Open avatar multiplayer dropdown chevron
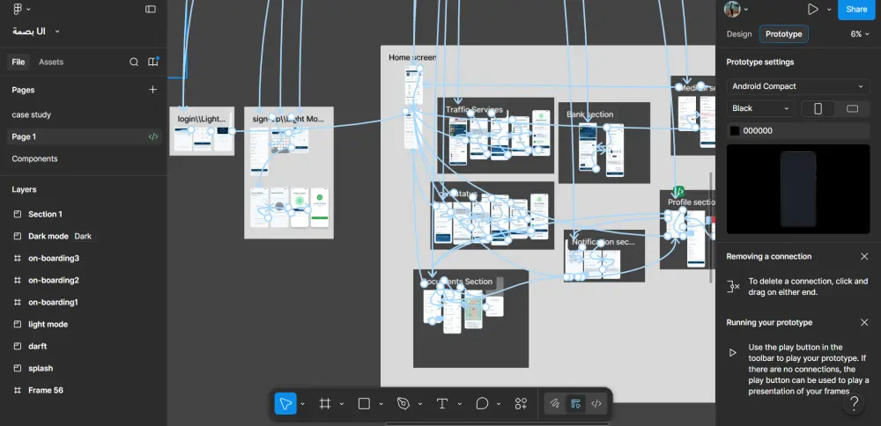Screen dimensions: 881x426 [x=746, y=10]
